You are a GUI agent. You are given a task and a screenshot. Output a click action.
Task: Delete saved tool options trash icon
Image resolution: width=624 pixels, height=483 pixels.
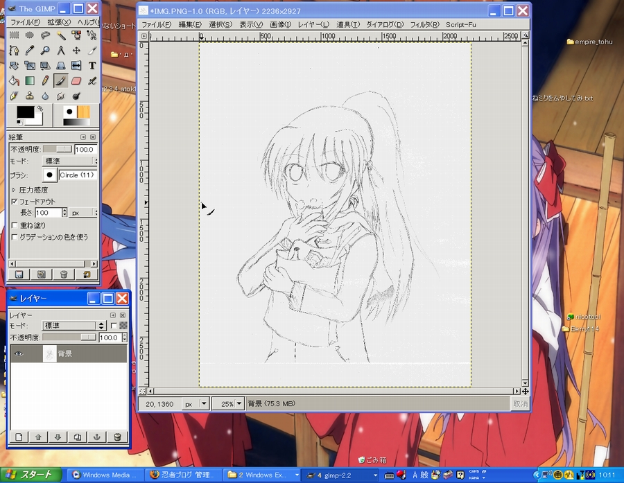coord(64,274)
